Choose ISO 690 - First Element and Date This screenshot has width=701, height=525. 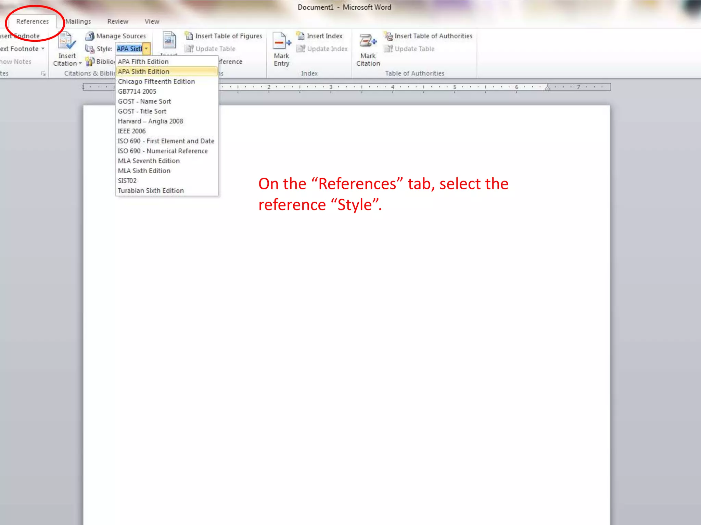coord(167,141)
